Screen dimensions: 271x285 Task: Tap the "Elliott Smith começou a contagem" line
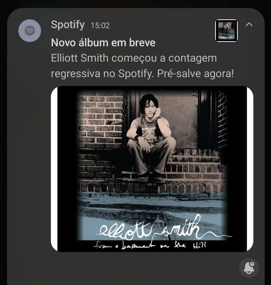pos(134,58)
